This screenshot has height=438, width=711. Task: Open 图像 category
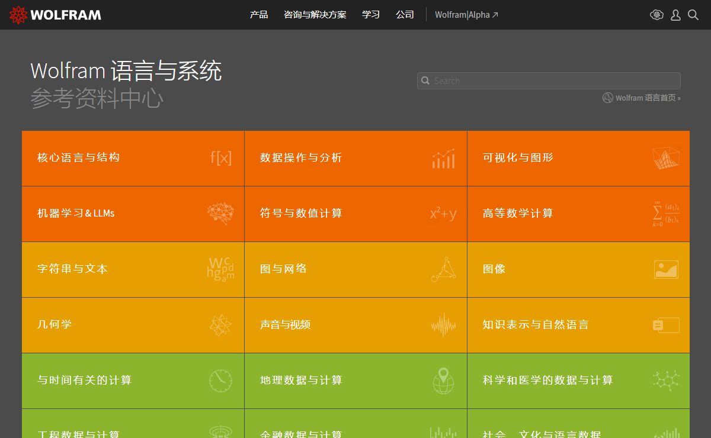(x=578, y=269)
